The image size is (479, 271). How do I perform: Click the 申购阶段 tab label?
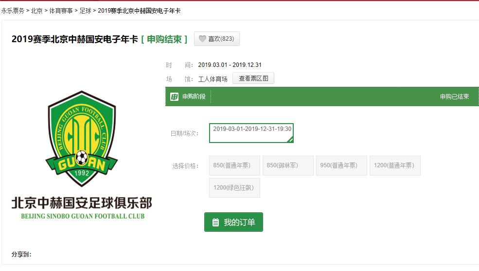click(x=194, y=96)
